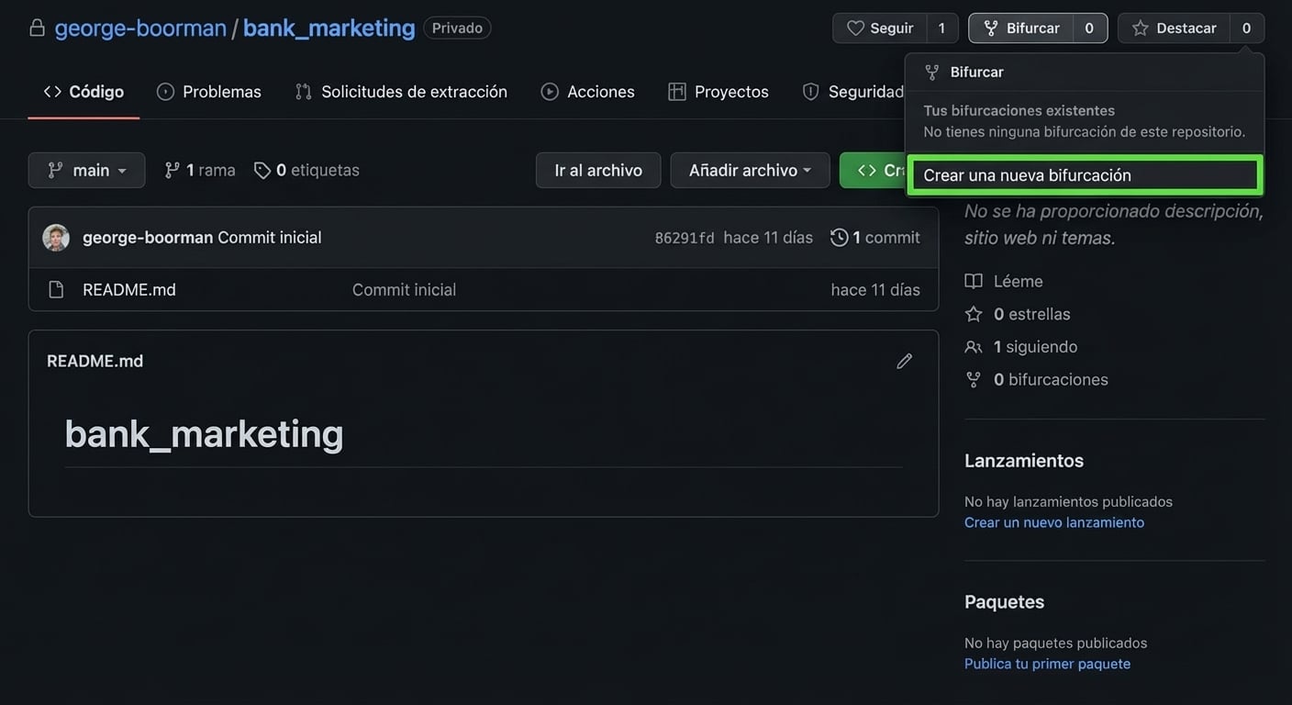View the 1 siguiendo watchers link
The width and height of the screenshot is (1292, 705).
(1036, 347)
